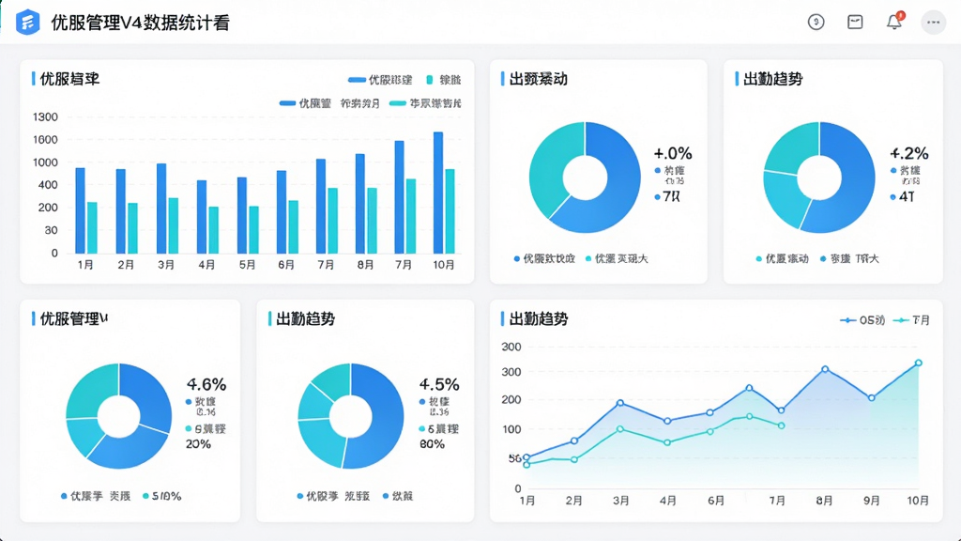Viewport: 961px width, 541px height.
Task: Click the dashboard title 优服管理V4数据统计看
Action: pyautogui.click(x=141, y=23)
